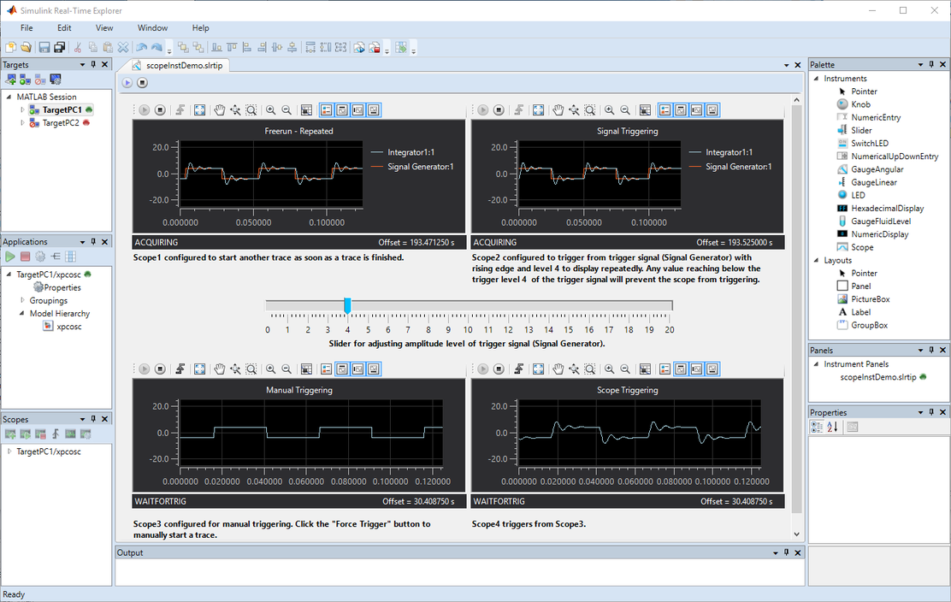Click the Save All icon
Screen dimensions: 951x602
click(60, 47)
